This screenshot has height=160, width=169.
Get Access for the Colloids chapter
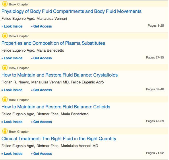41,122
